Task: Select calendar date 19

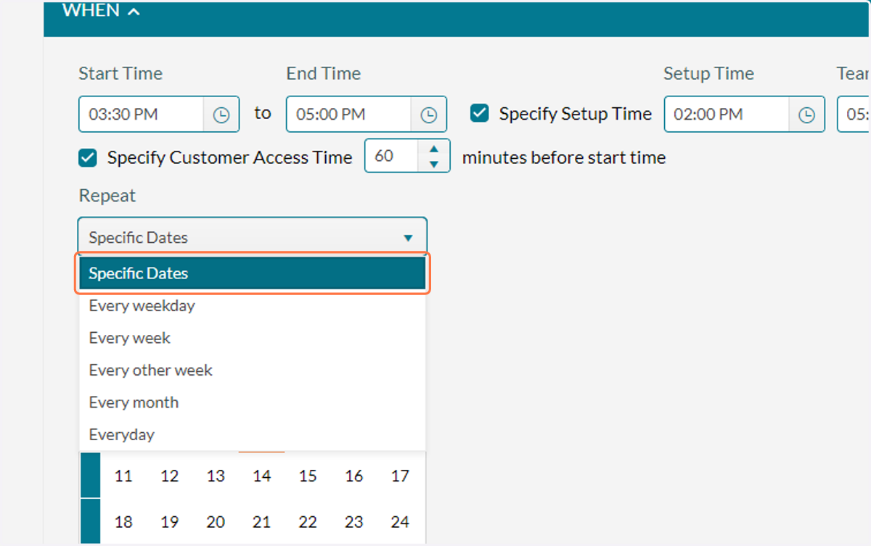Action: (x=170, y=522)
